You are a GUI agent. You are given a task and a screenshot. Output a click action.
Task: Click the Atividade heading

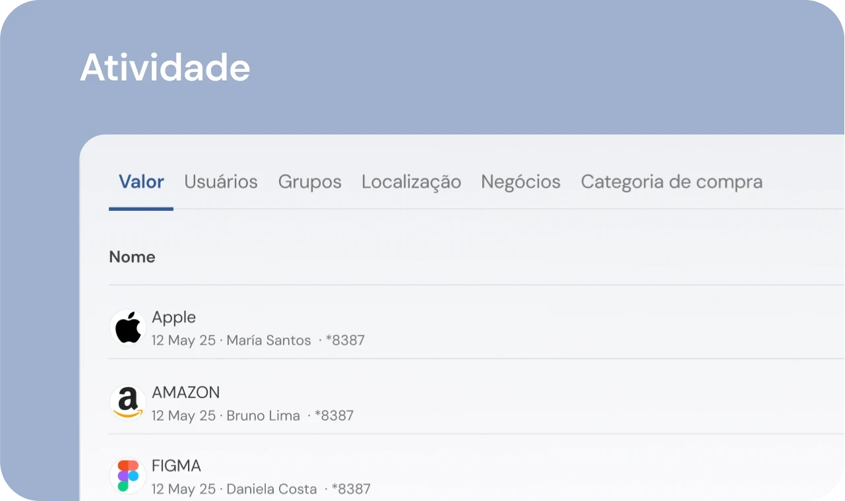point(165,67)
